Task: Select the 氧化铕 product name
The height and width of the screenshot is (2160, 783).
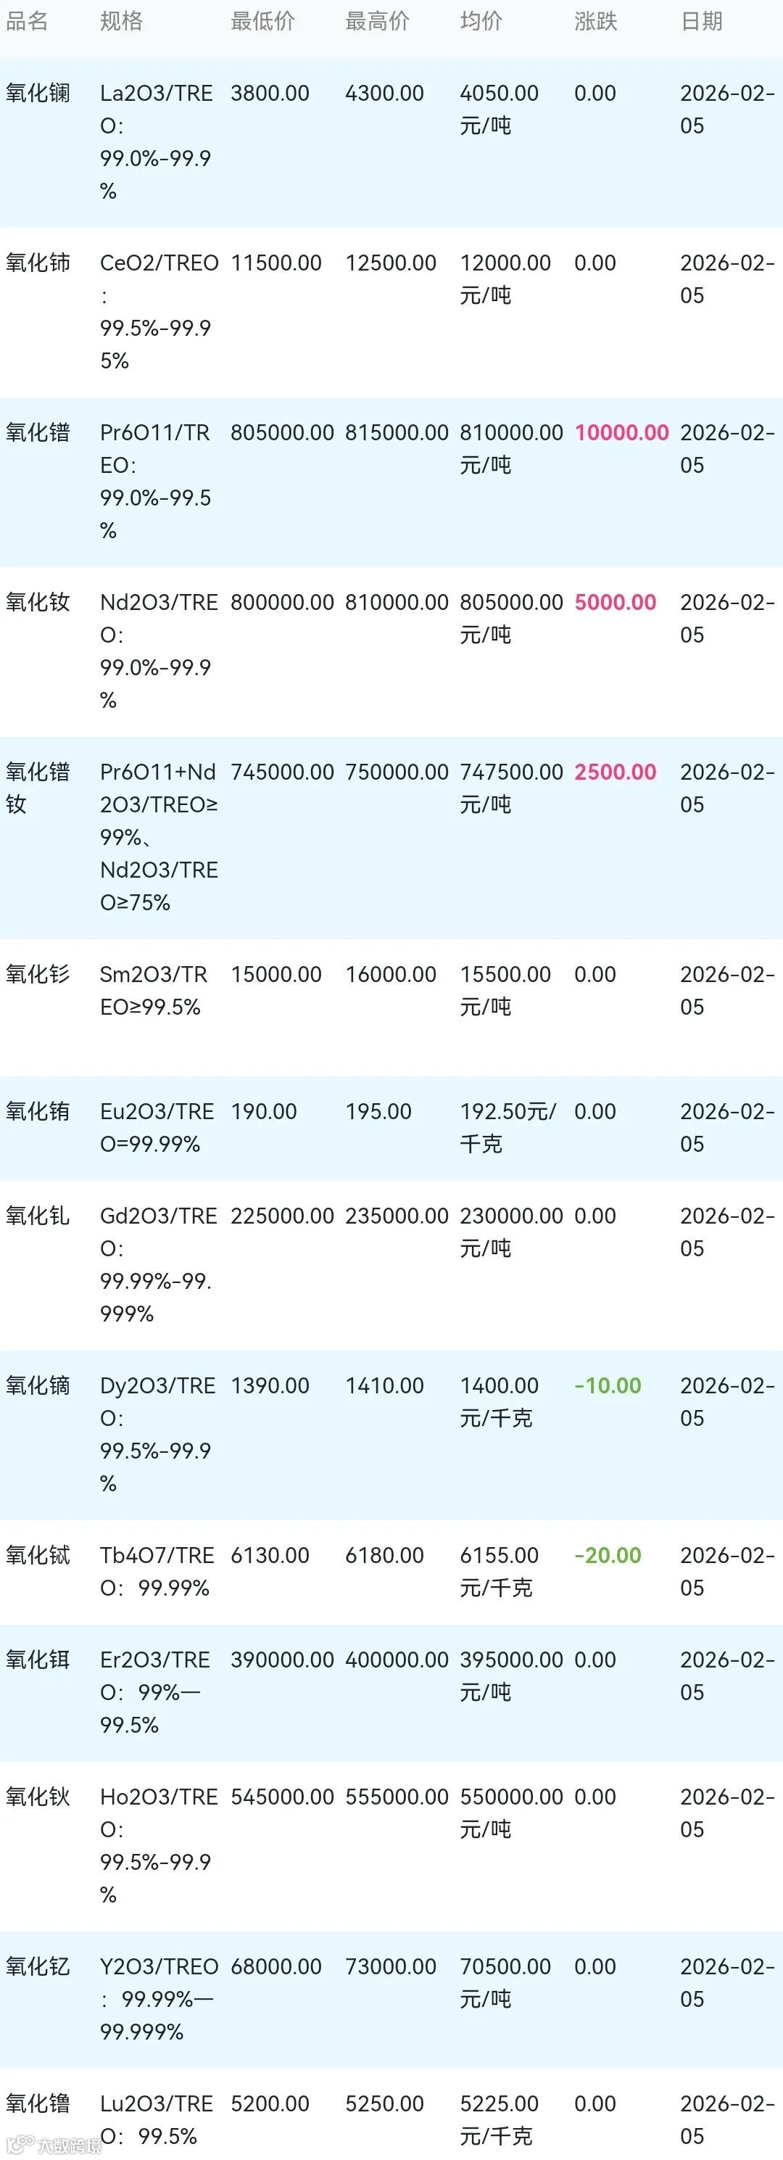Action: coord(38,1112)
